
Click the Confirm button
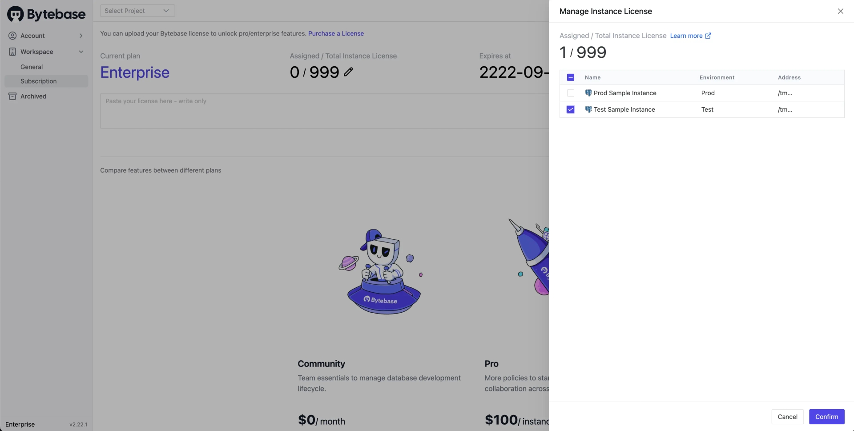[826, 417]
